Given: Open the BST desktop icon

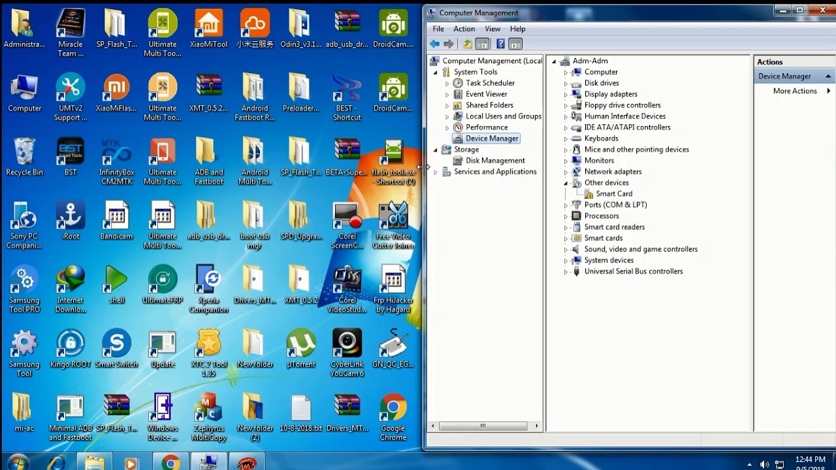Looking at the screenshot, I should click(71, 157).
